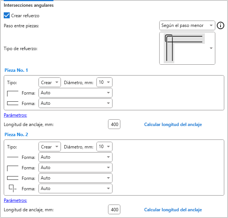Open Tipo 'Crear' dropdown in Pieza No. 1
Screen dimensions: 228x218
[49, 82]
